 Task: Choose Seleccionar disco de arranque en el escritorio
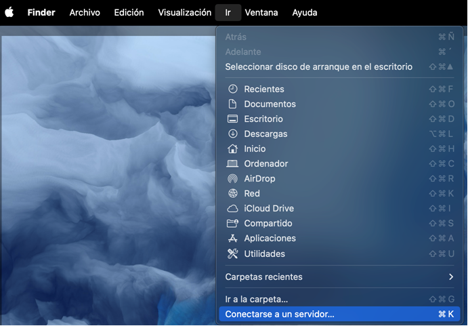tap(340, 66)
